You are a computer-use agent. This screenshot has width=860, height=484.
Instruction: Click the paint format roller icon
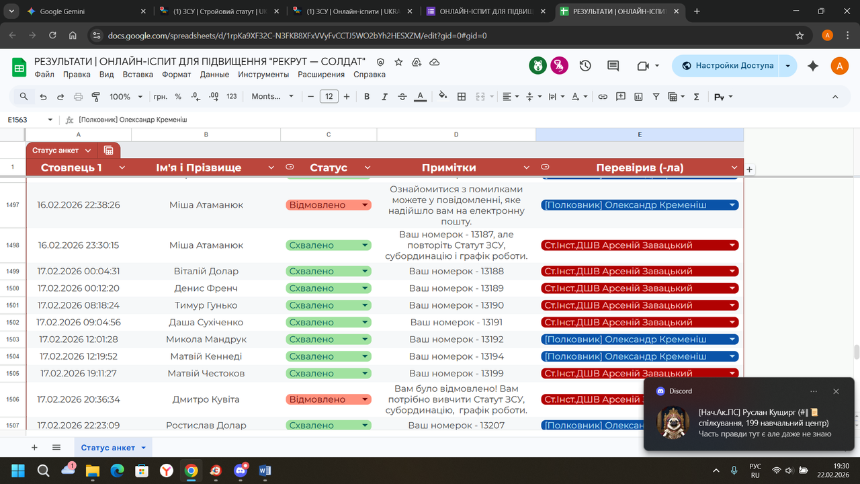pyautogui.click(x=95, y=97)
